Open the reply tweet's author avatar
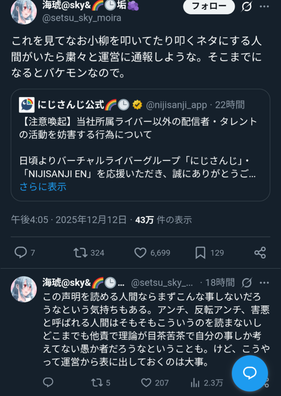This screenshot has height=396, width=281. [x=23, y=289]
